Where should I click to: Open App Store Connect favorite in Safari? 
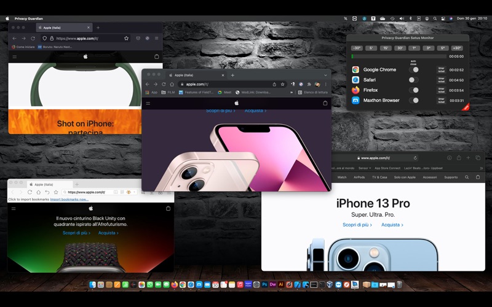[x=387, y=168]
